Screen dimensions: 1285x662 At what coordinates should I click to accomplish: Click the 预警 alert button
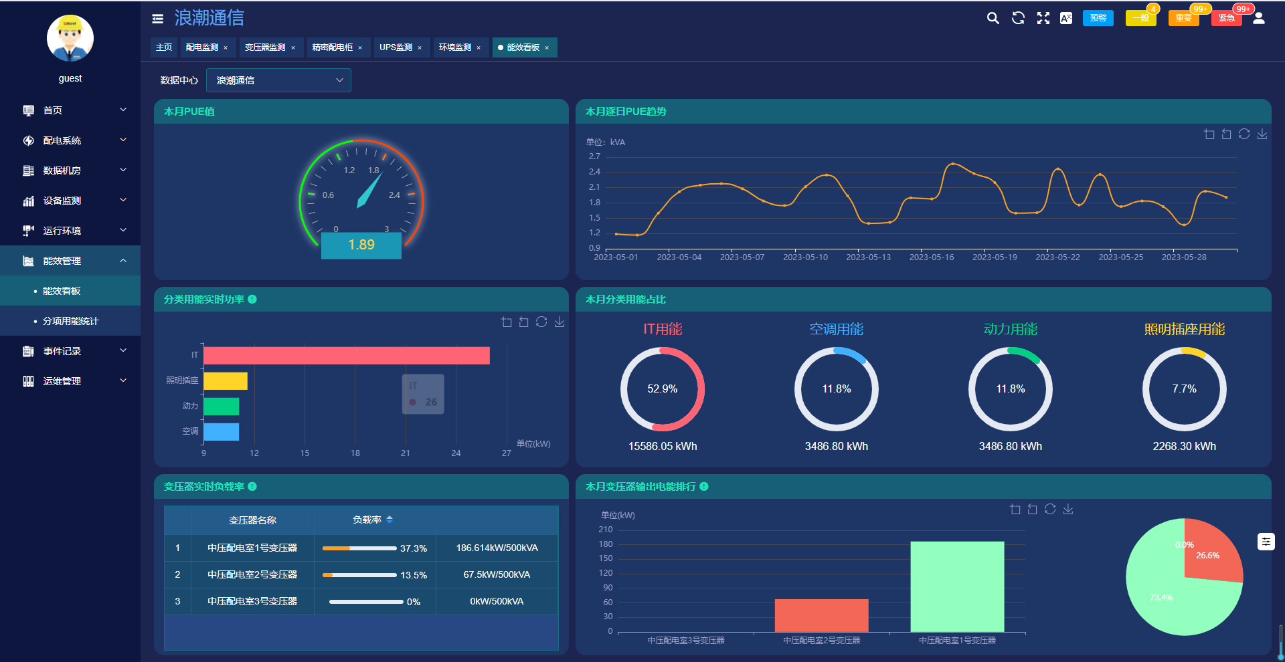1098,18
